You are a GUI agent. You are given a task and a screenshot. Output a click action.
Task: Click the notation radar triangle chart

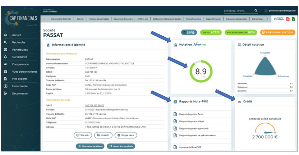tap(265, 65)
